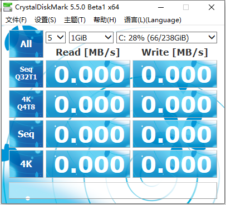
Task: Expand the test count dropdown showing 5
Action: click(56, 38)
